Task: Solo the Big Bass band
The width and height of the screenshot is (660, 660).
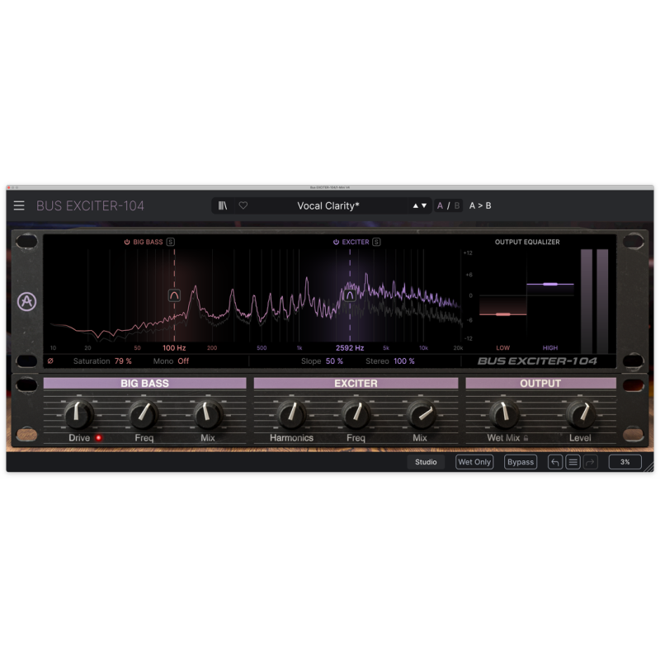Action: pos(171,242)
